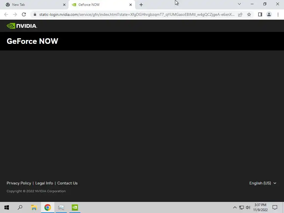This screenshot has height=213, width=284.
Task: Reload the current page
Action: (x=24, y=14)
